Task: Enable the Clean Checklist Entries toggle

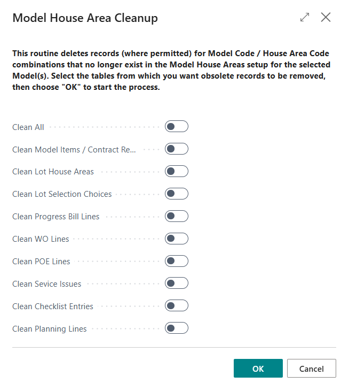Action: [x=176, y=305]
